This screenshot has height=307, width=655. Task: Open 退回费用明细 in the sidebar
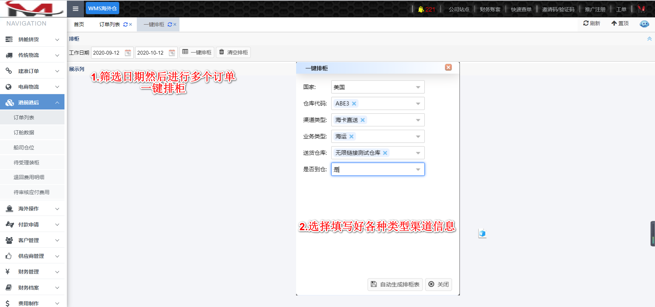(x=32, y=177)
